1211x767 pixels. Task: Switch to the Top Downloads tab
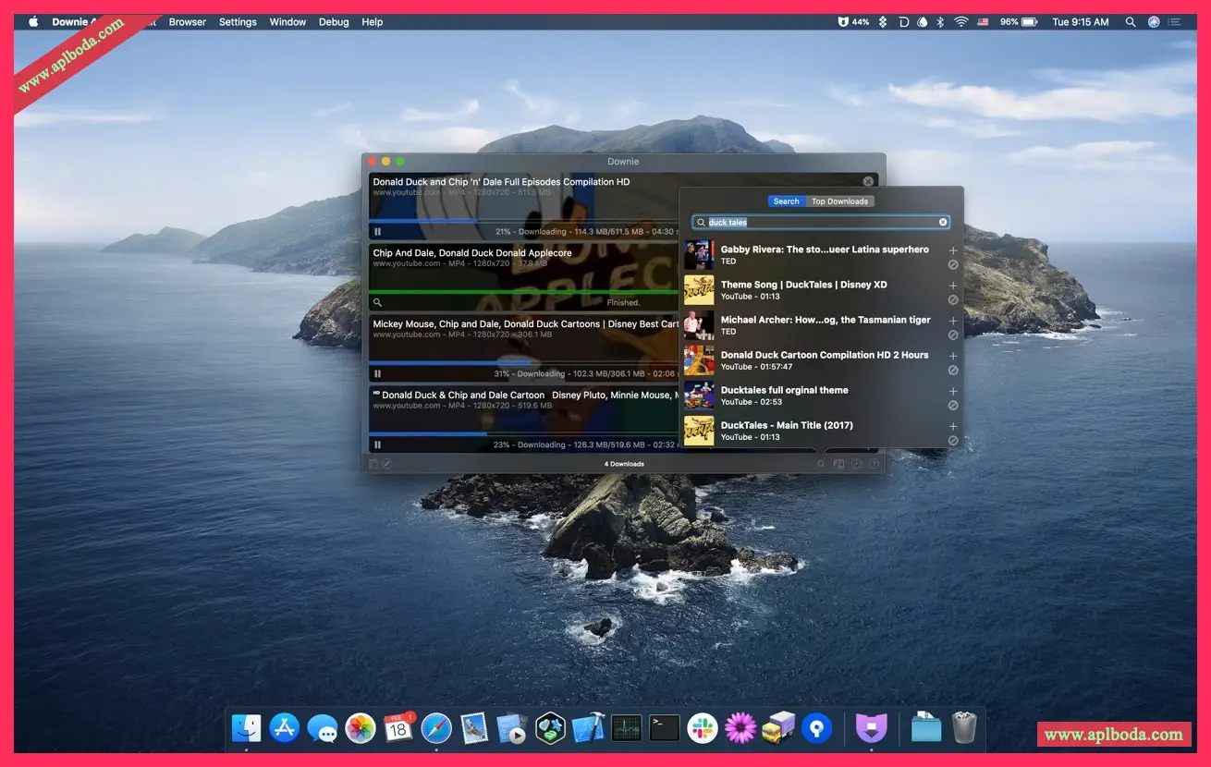click(839, 201)
